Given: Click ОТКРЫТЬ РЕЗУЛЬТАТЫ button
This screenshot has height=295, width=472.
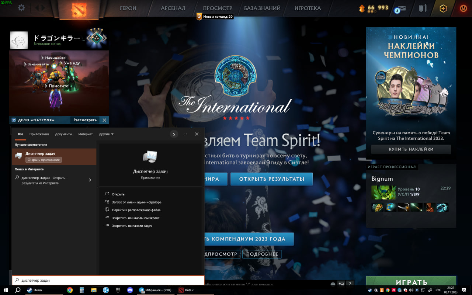Looking at the screenshot, I should click(x=272, y=179).
